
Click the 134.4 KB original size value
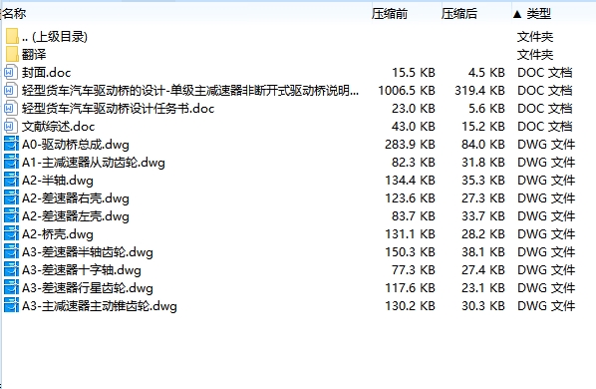coord(410,181)
